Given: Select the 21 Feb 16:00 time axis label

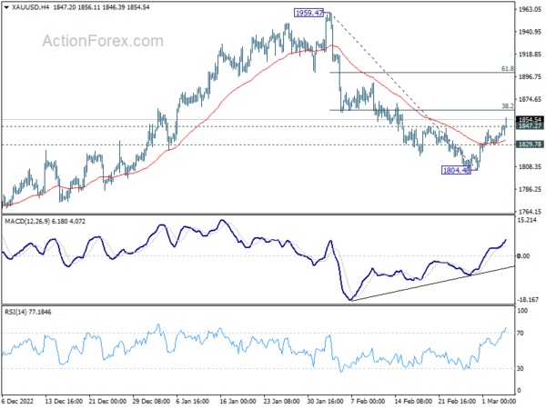Looking at the screenshot, I should point(457,402).
